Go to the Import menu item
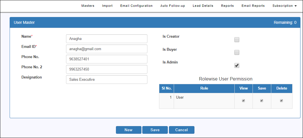Screen dimensions: 303x138 tap(107, 6)
